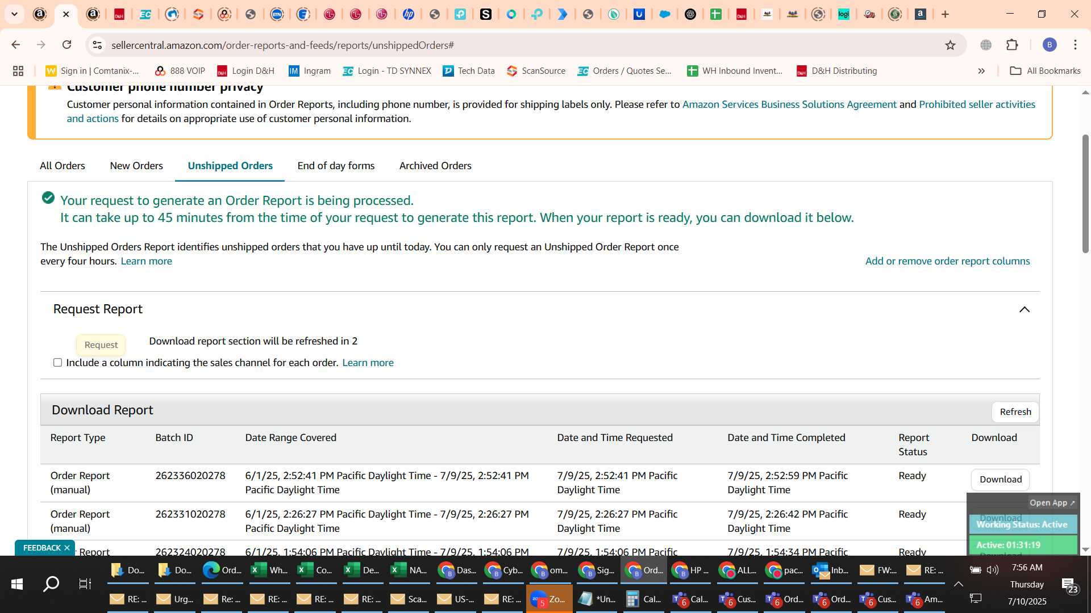The width and height of the screenshot is (1091, 613).
Task: Open the browser Extensions puzzle icon
Action: tap(1012, 45)
